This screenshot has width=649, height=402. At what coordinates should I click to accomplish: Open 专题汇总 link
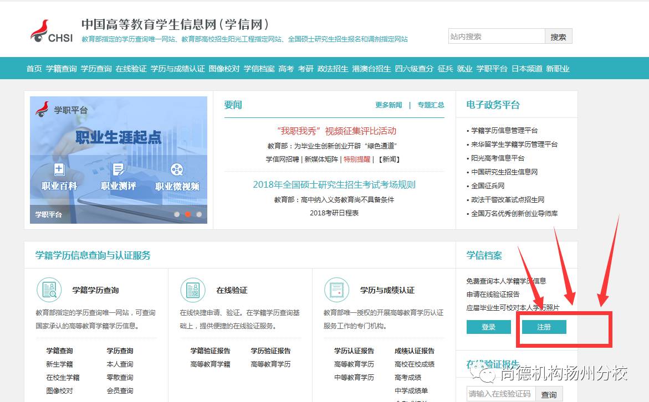point(431,105)
